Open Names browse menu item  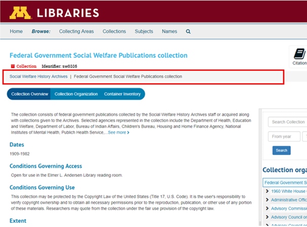pos(169,31)
